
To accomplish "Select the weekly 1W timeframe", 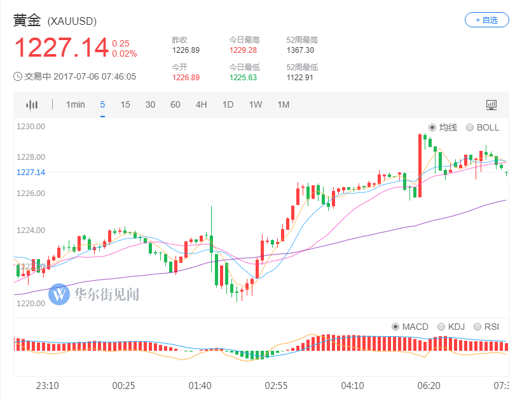I will pyautogui.click(x=255, y=104).
